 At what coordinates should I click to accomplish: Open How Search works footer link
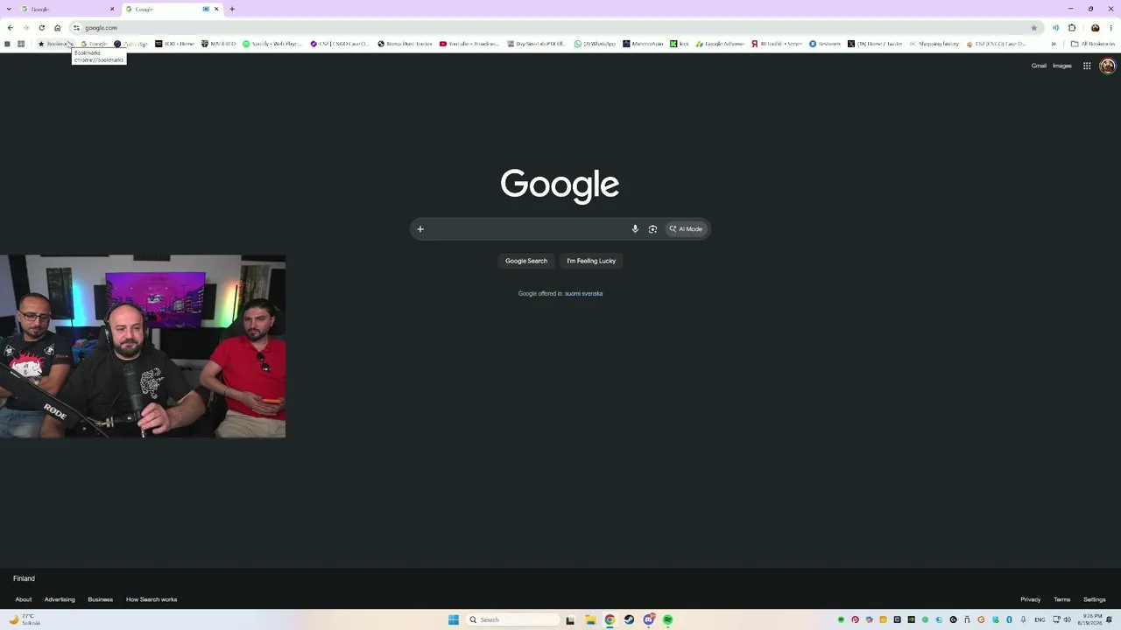point(152,599)
